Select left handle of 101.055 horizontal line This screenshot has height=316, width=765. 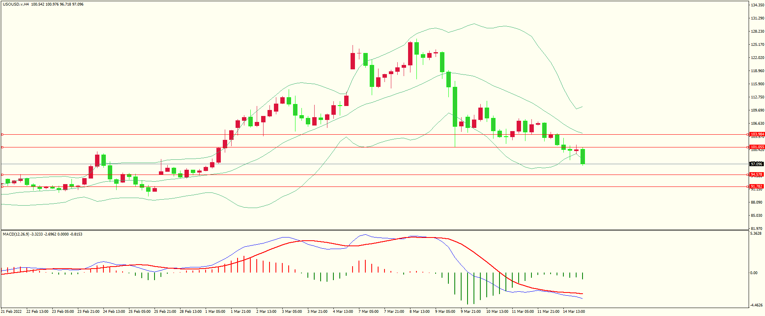pyautogui.click(x=2, y=147)
